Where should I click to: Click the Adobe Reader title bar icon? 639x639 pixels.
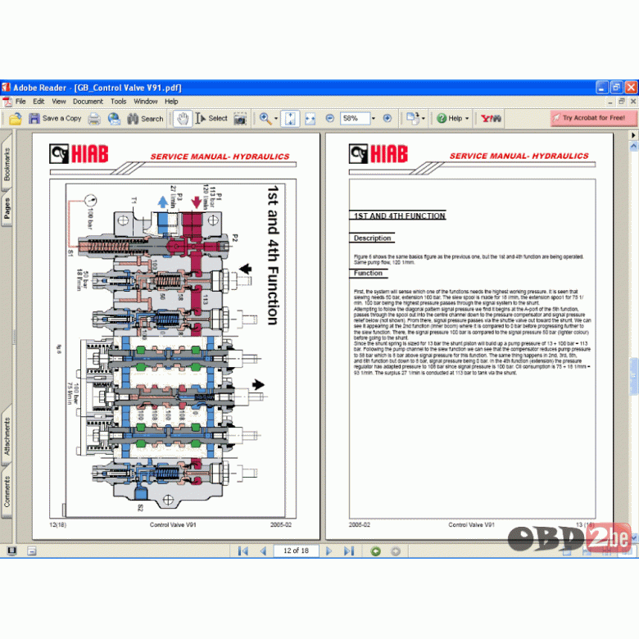coord(6,87)
